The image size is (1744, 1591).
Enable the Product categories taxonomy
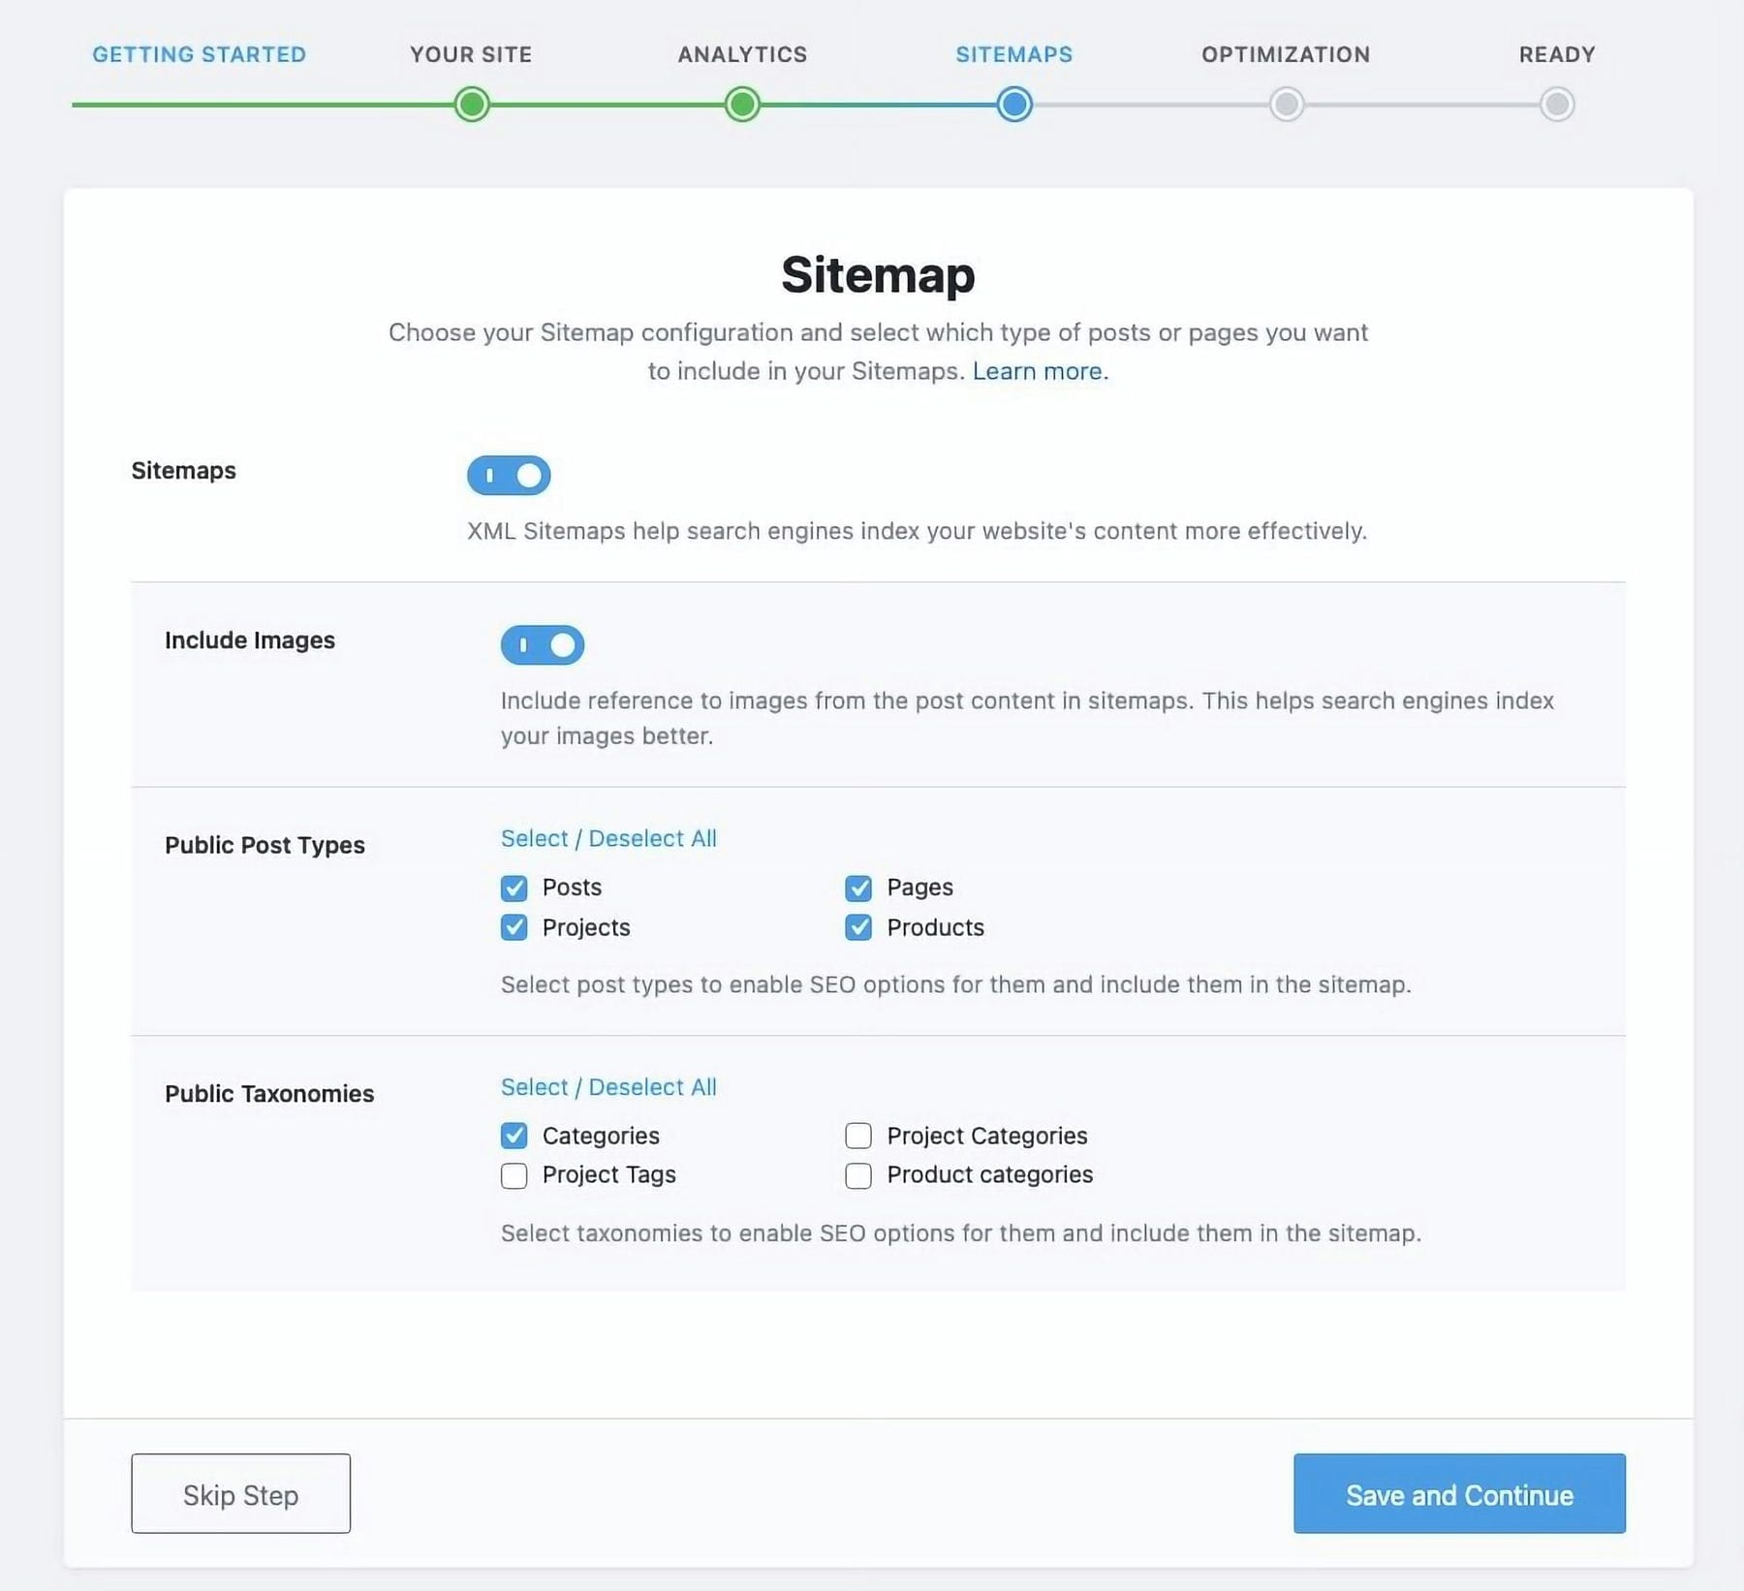coord(858,1175)
